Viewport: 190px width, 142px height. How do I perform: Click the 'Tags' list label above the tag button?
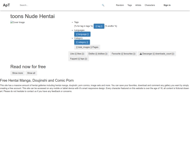[76, 22]
